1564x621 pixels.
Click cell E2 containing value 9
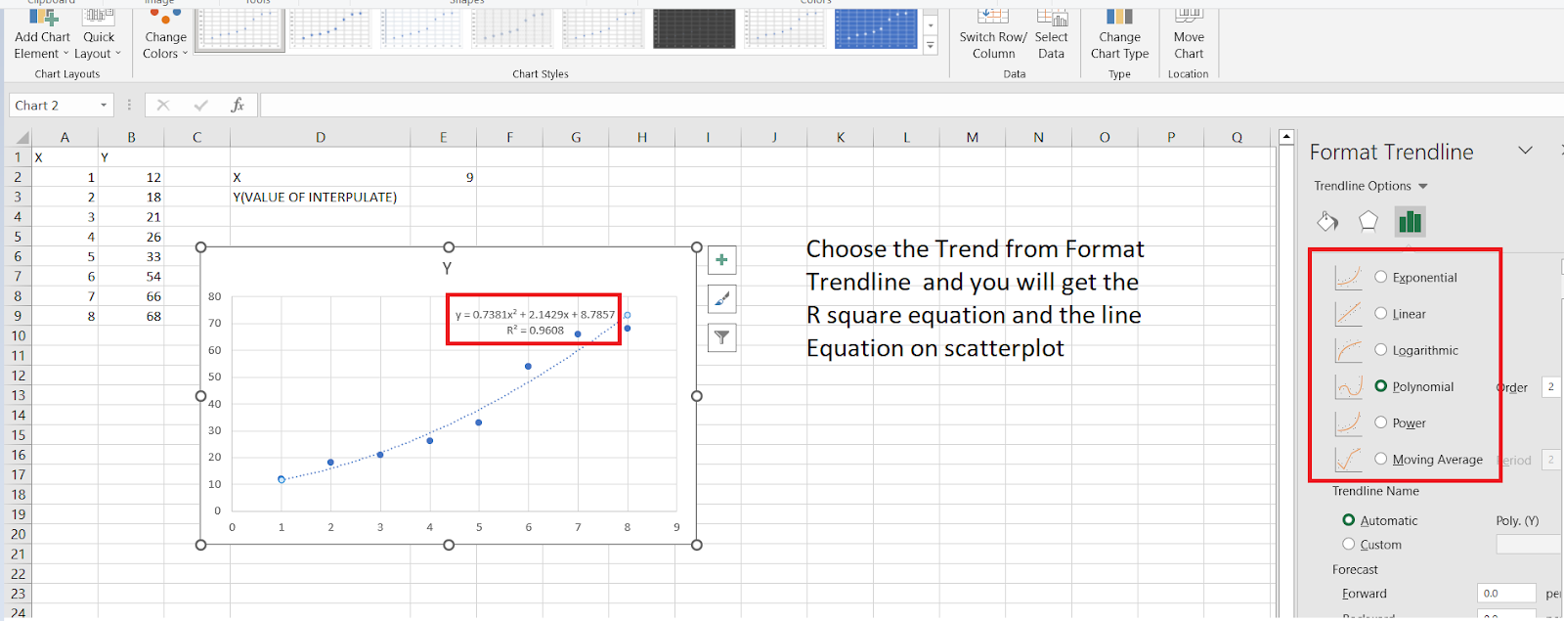point(443,177)
